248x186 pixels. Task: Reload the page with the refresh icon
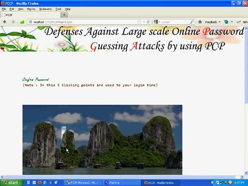(x=148, y=22)
